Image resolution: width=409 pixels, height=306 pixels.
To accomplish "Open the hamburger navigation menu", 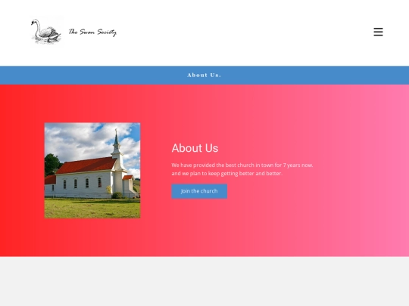I will (x=378, y=32).
